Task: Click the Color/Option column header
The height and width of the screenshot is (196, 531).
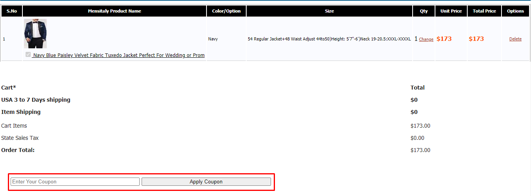Action: [x=227, y=11]
